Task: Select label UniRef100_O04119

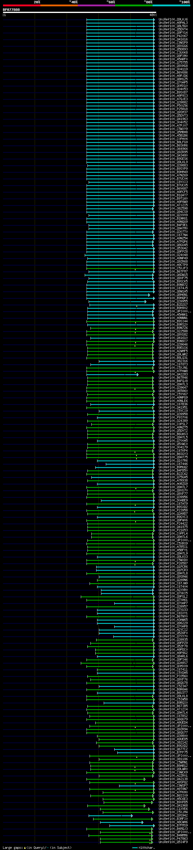Action: pos(173,69)
